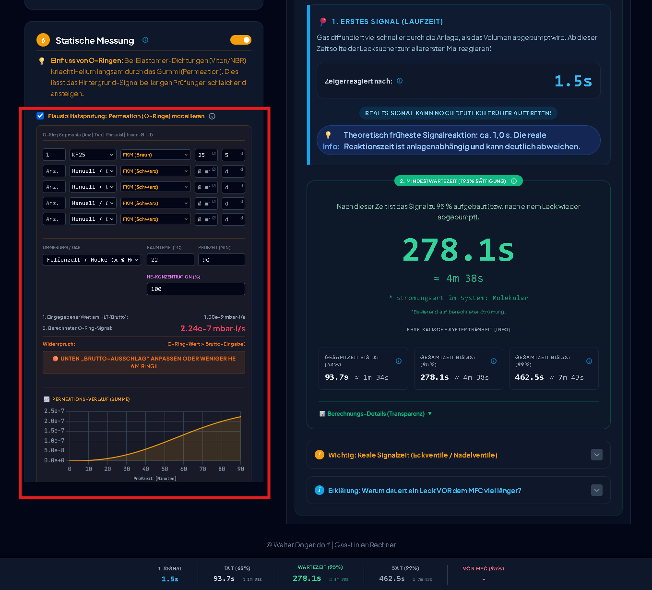The height and width of the screenshot is (590, 652).
Task: Open info icon next to Plausibilitätsprüfung Permeation label
Action: 212,116
